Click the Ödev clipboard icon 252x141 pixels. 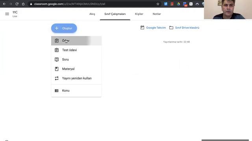coord(57,41)
